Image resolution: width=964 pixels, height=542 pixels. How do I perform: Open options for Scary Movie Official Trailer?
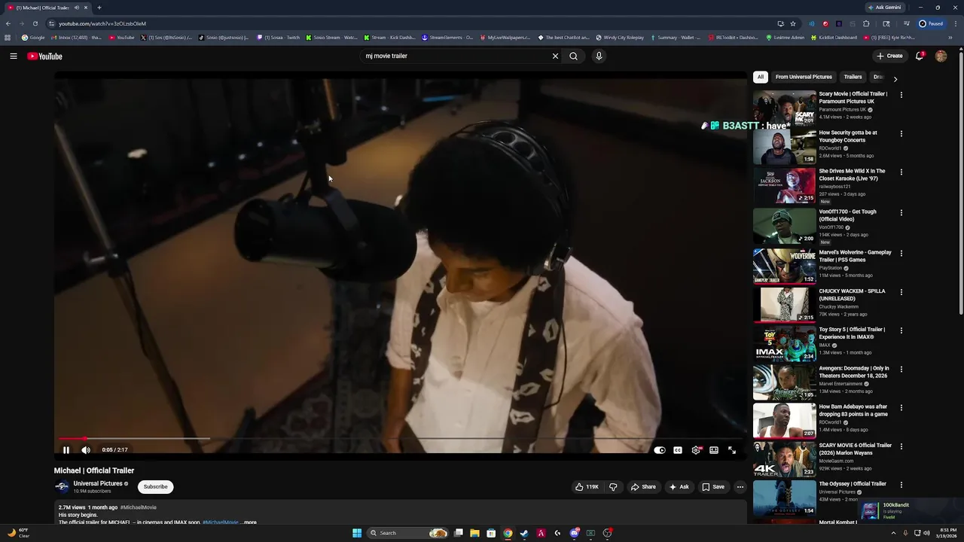tap(901, 95)
